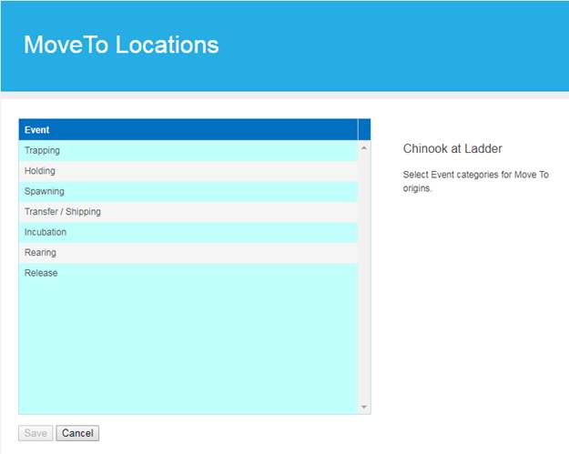Click the Select Event categories instruction text
The image size is (569, 454).
tap(475, 175)
